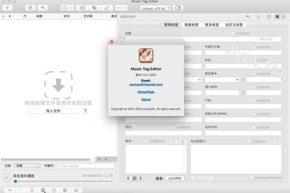The height and width of the screenshot is (193, 290).
Task: Click the tags icon in toolbar
Action: click(x=94, y=8)
